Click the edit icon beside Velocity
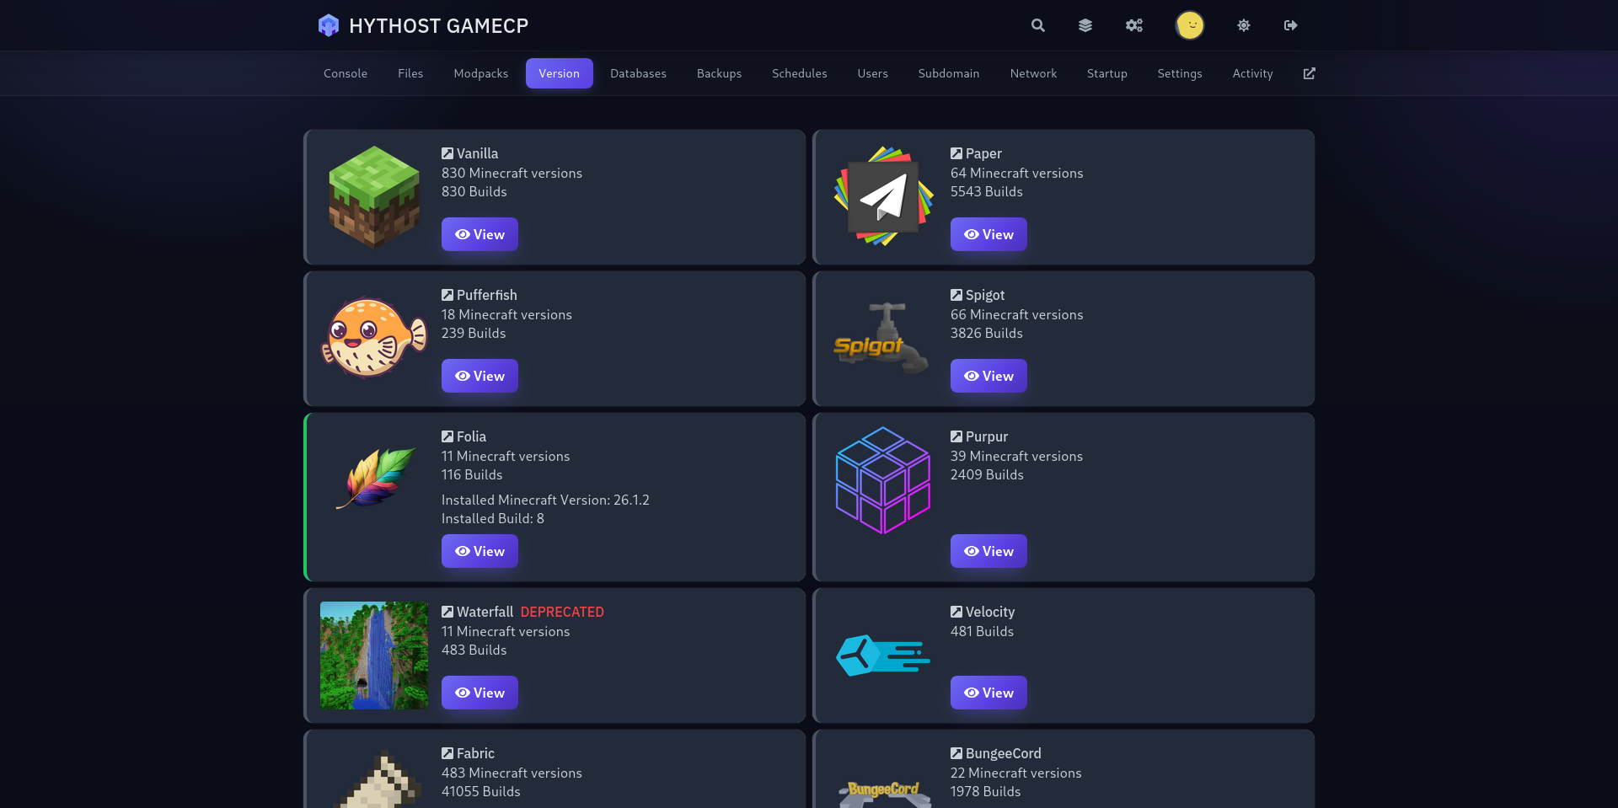1618x808 pixels. pyautogui.click(x=956, y=612)
